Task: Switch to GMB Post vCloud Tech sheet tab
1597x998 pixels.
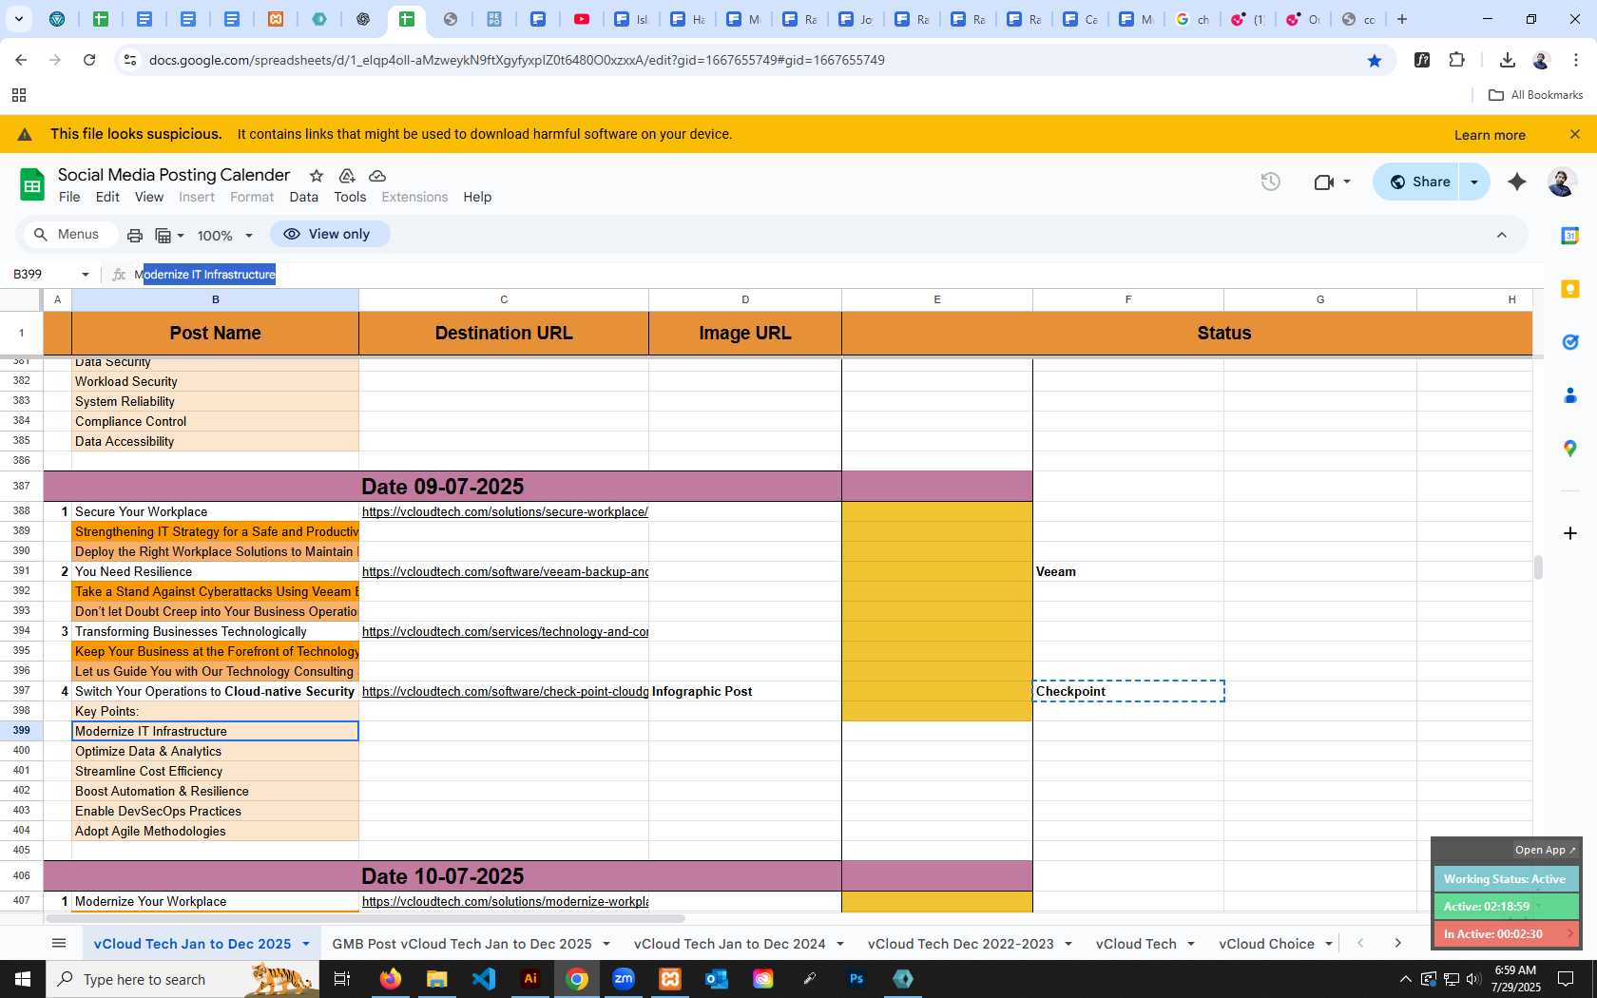Action: coord(461,944)
